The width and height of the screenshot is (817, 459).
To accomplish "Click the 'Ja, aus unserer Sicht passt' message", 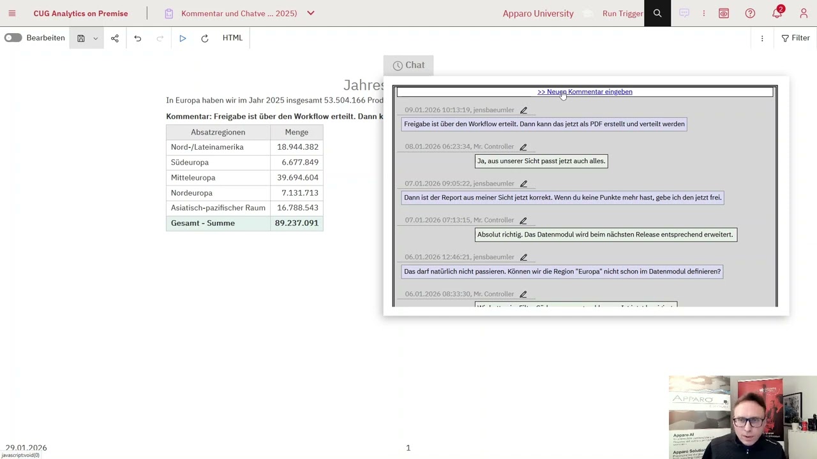I will point(541,161).
